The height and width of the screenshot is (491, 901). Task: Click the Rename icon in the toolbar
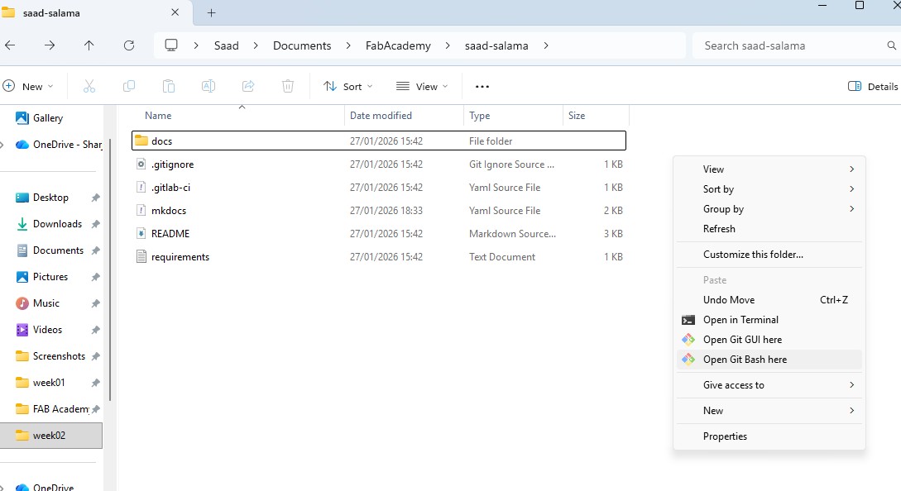[x=208, y=86]
